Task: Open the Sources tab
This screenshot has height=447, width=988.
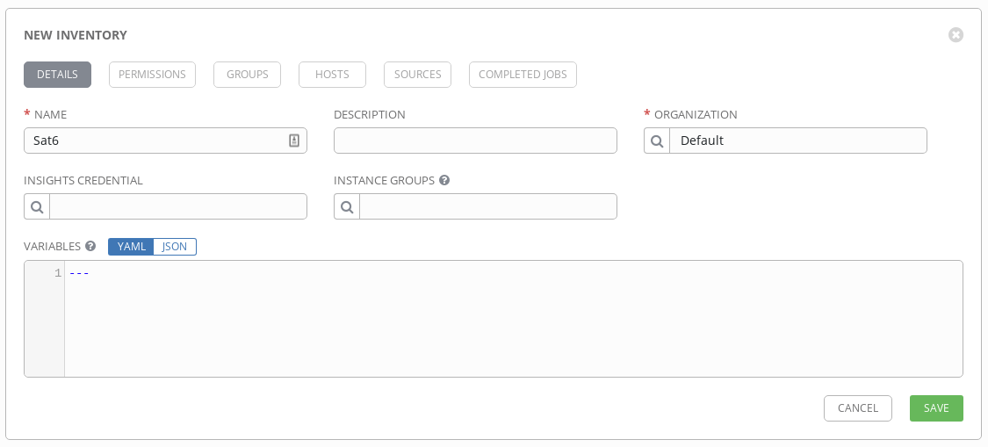Action: click(x=417, y=75)
